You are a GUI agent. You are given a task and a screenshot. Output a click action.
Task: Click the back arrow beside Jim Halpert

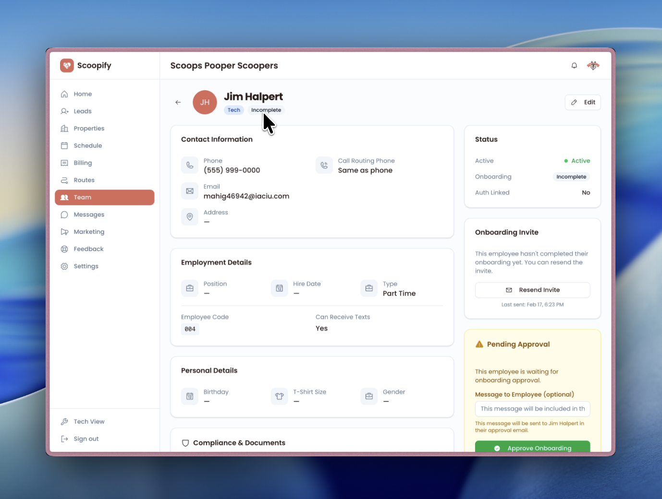tap(178, 102)
